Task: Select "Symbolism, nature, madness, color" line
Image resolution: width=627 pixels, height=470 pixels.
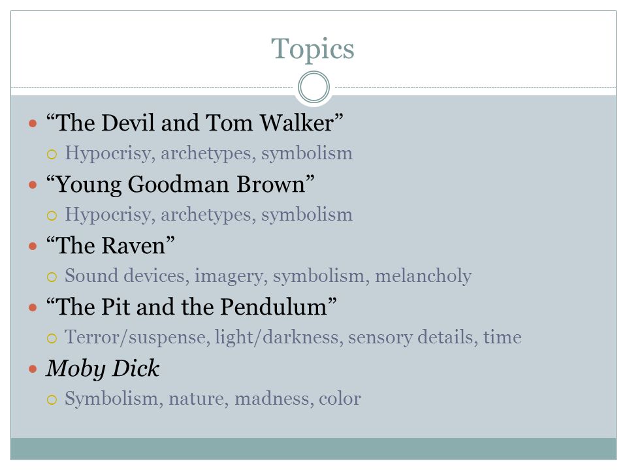Action: pos(213,399)
